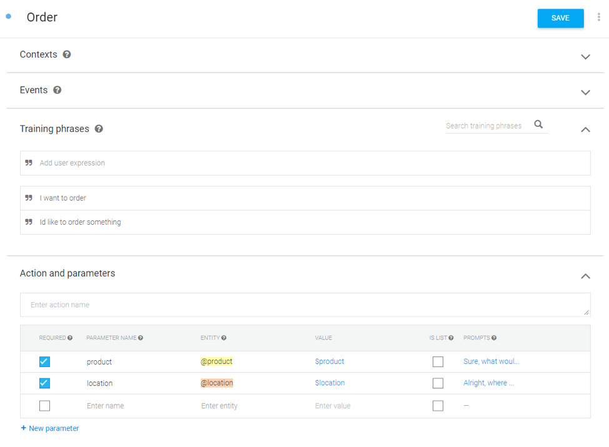Collapse the Action and parameters section
The width and height of the screenshot is (609, 447).
click(x=585, y=276)
